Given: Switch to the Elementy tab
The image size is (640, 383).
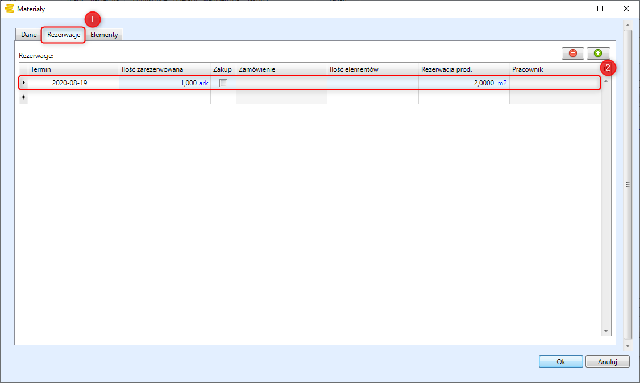Looking at the screenshot, I should (x=104, y=35).
